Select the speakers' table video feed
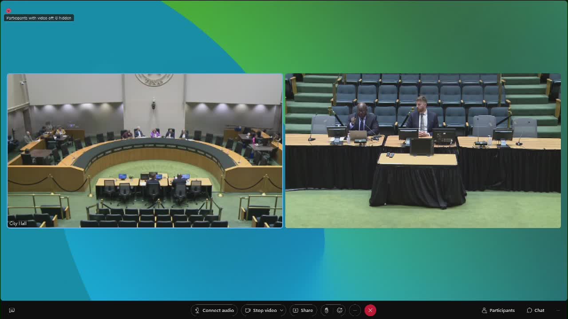The height and width of the screenshot is (319, 568). pos(423,151)
